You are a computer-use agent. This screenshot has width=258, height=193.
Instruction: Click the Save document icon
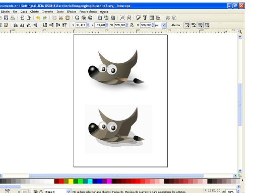coord(6,18)
